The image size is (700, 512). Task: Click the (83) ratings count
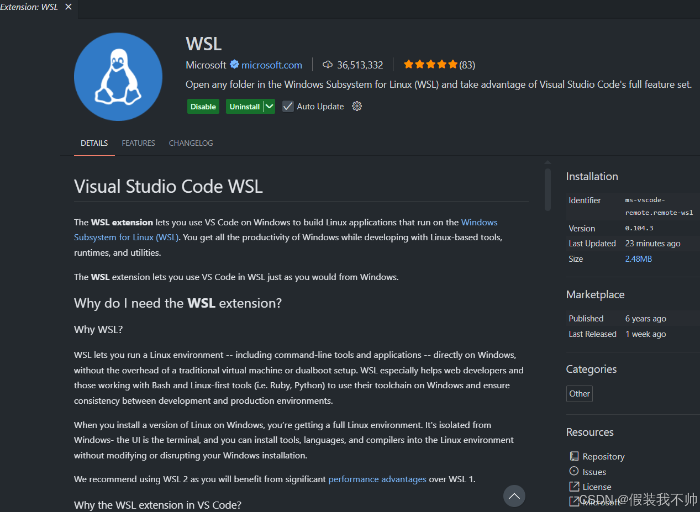tap(467, 65)
